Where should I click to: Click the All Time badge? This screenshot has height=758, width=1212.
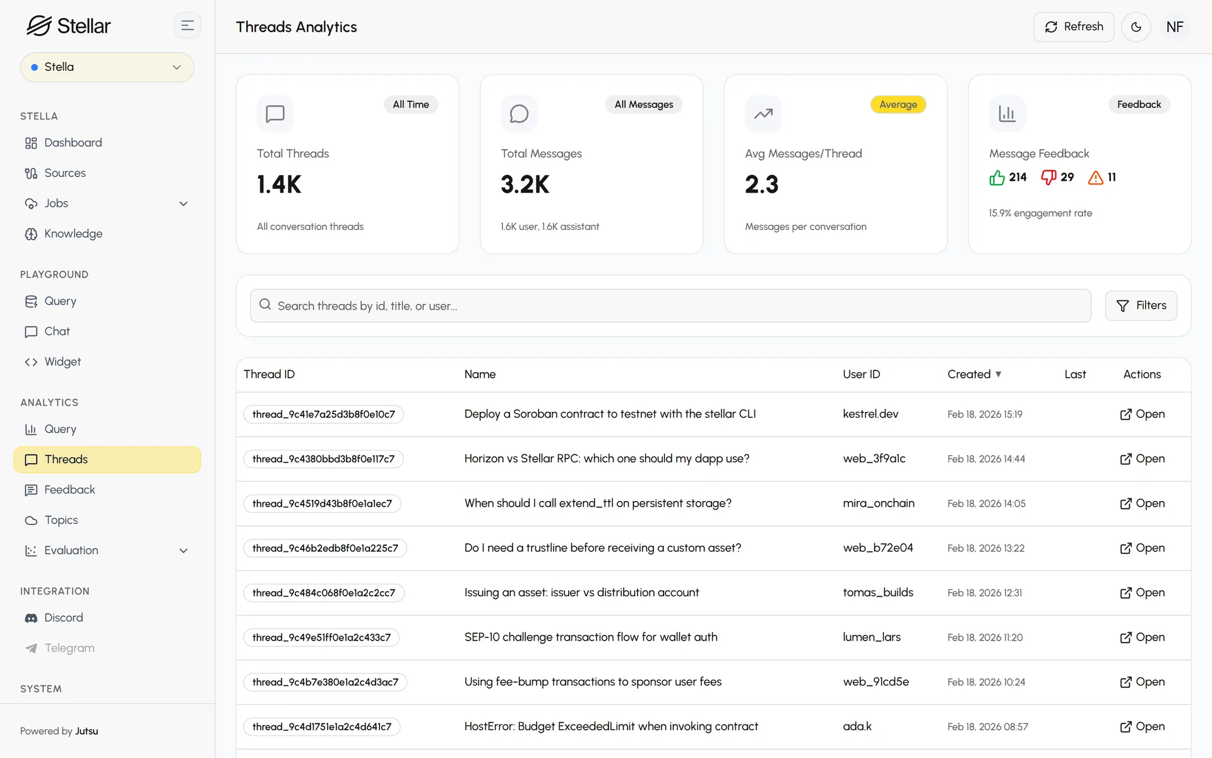pyautogui.click(x=411, y=105)
